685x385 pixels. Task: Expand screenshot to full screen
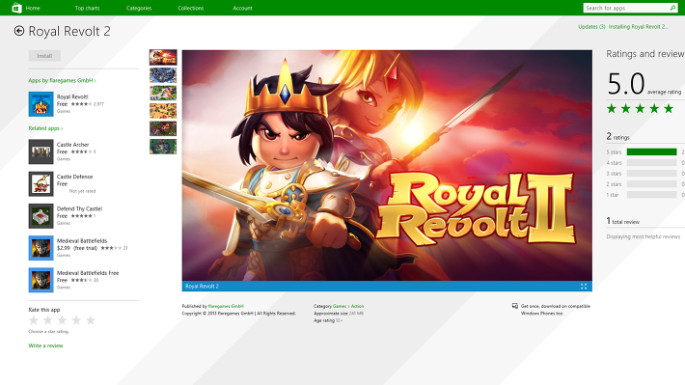584,287
